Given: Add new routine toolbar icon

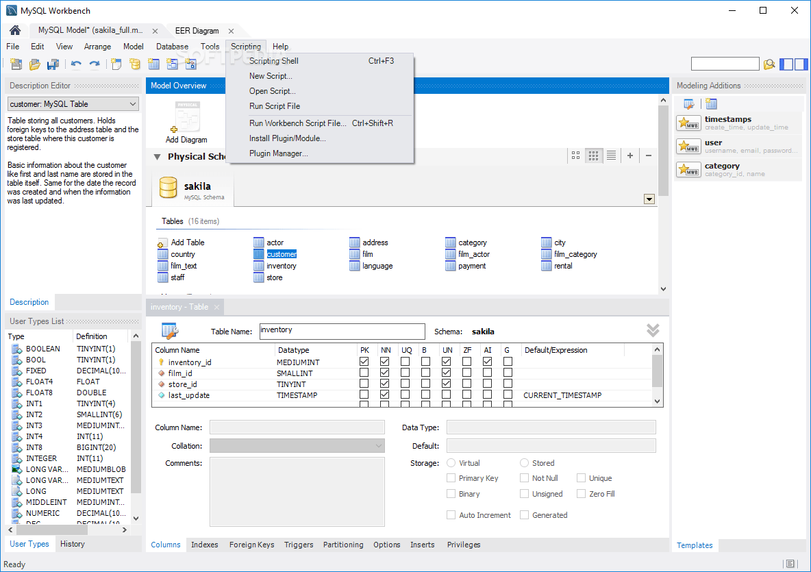Looking at the screenshot, I should (191, 64).
